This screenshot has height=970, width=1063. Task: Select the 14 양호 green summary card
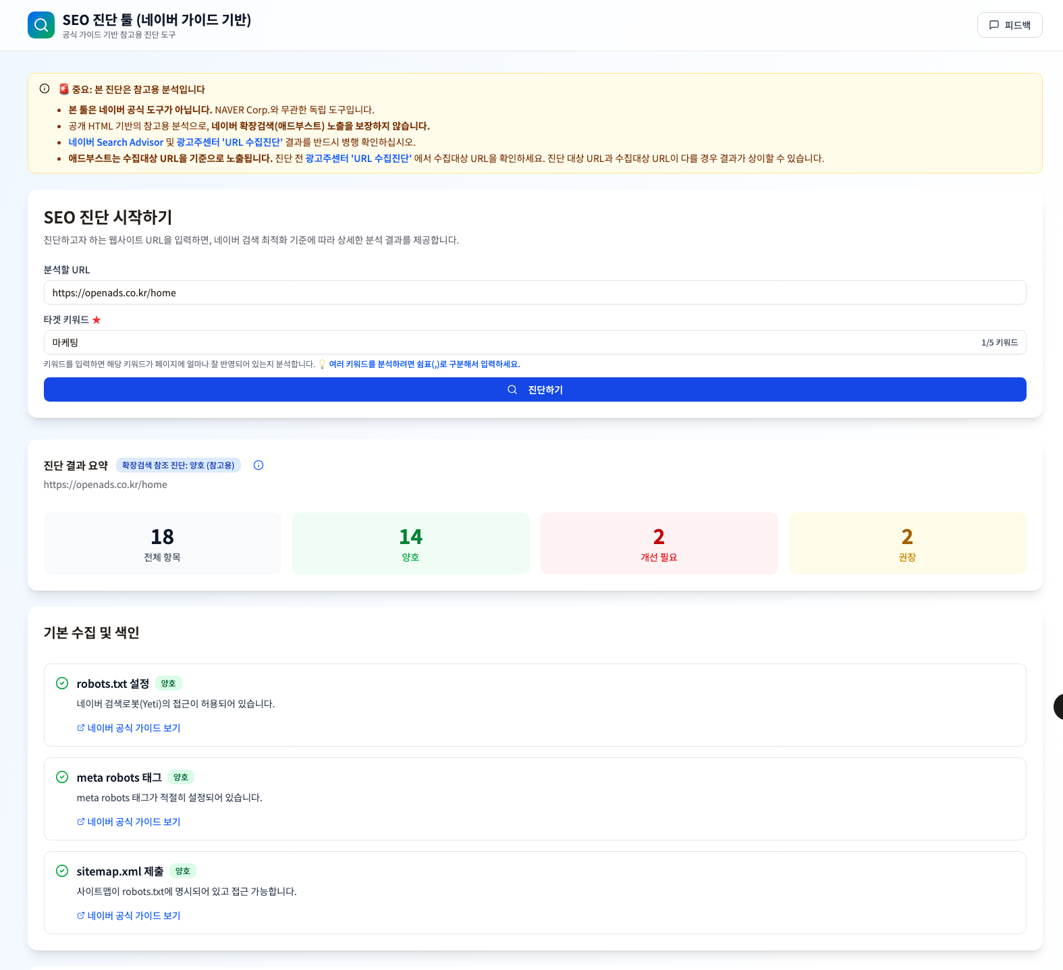410,543
